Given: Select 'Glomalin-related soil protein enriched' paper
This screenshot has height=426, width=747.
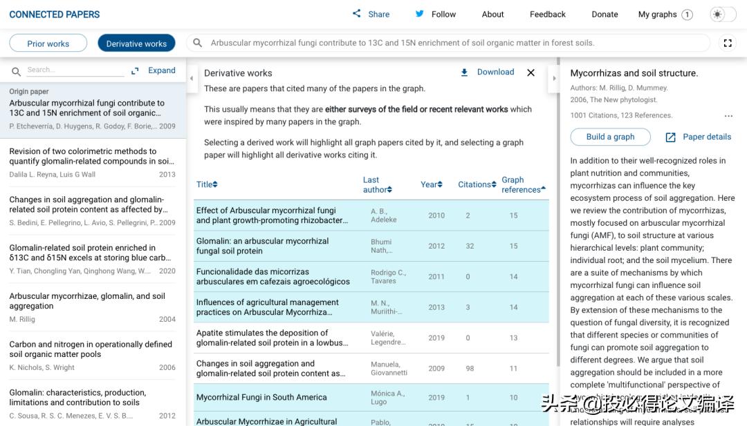Looking at the screenshot, I should click(x=93, y=259).
